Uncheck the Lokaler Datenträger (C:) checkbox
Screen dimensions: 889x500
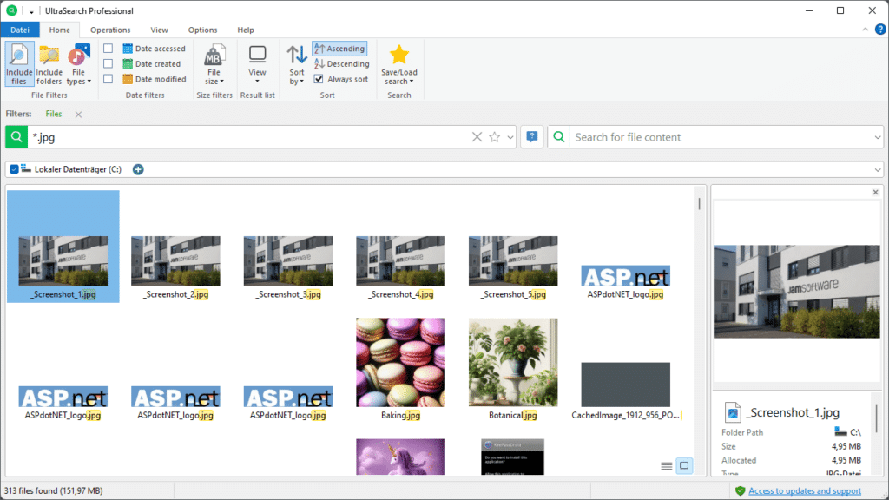[x=14, y=169]
